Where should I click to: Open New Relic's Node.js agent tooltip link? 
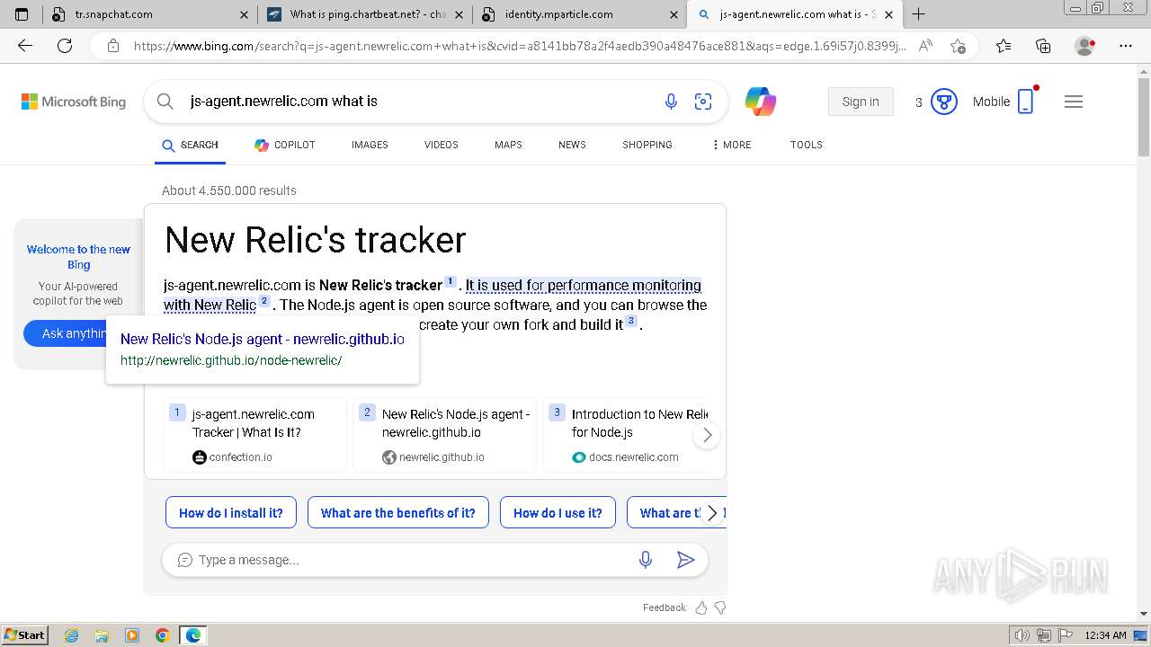pos(263,339)
